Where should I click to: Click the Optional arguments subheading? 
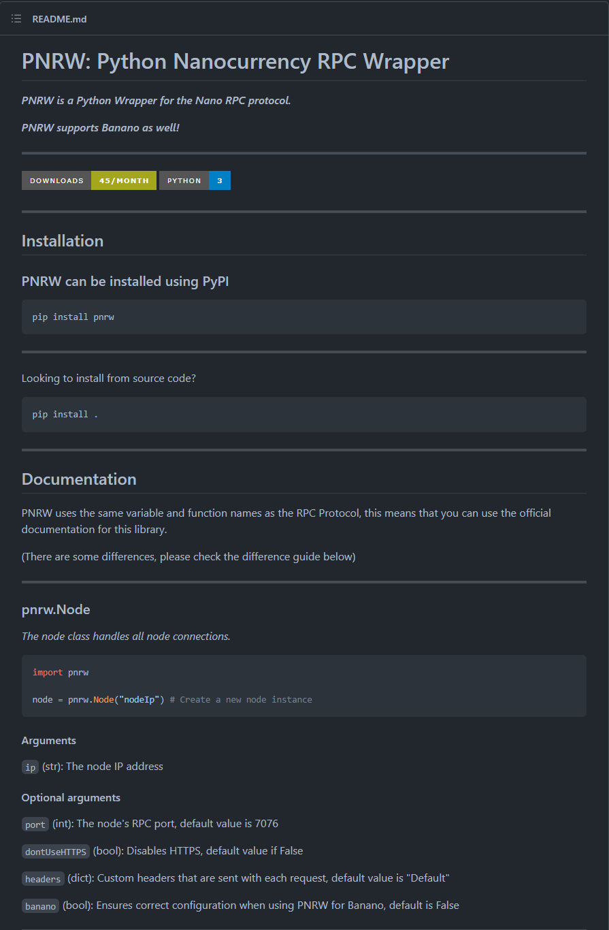coord(71,797)
